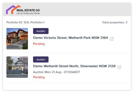Click the REAL ESTATE CO brand name

tap(28, 10)
